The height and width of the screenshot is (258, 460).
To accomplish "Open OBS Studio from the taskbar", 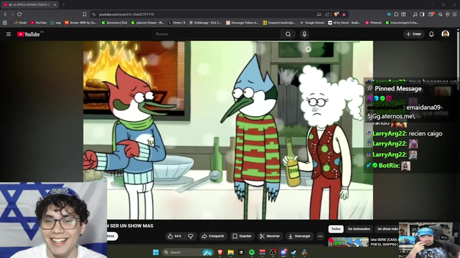I will click(273, 252).
